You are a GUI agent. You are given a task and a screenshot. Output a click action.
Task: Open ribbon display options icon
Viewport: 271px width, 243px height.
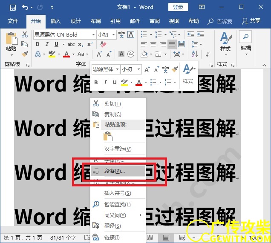[202, 7]
